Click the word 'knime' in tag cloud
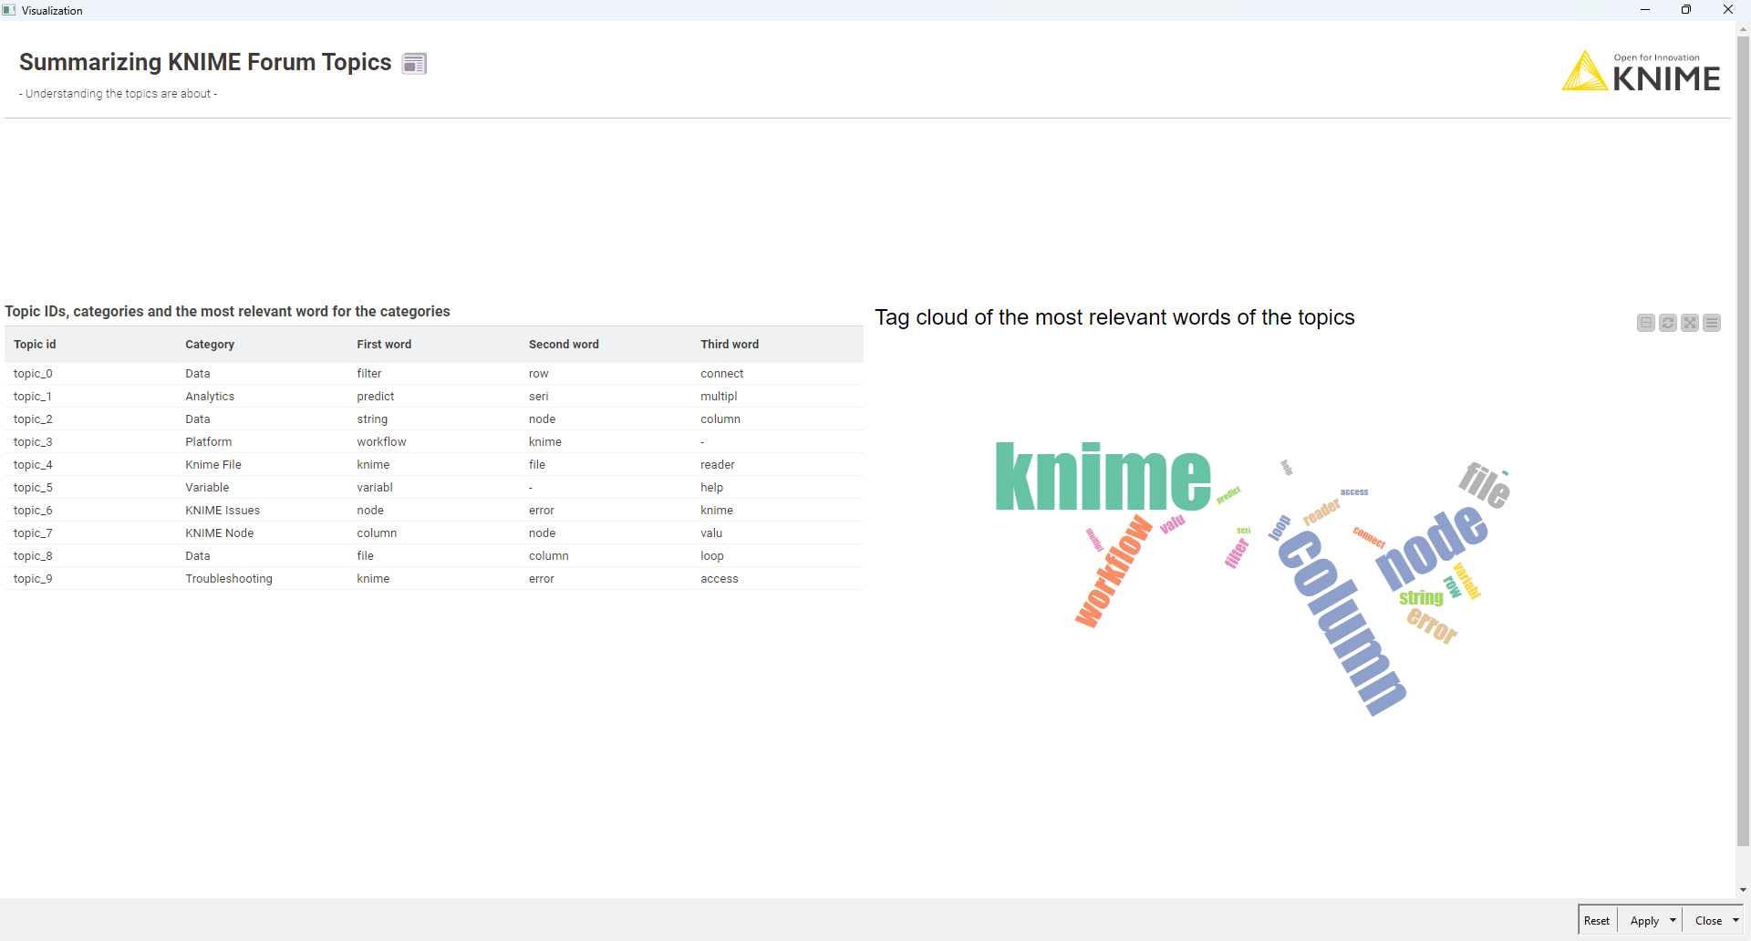Screen dimensions: 1751x941 click(1103, 477)
